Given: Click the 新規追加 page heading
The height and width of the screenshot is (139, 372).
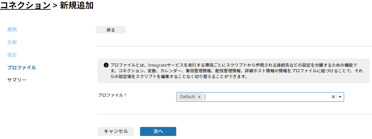Looking at the screenshot, I should tap(77, 5).
